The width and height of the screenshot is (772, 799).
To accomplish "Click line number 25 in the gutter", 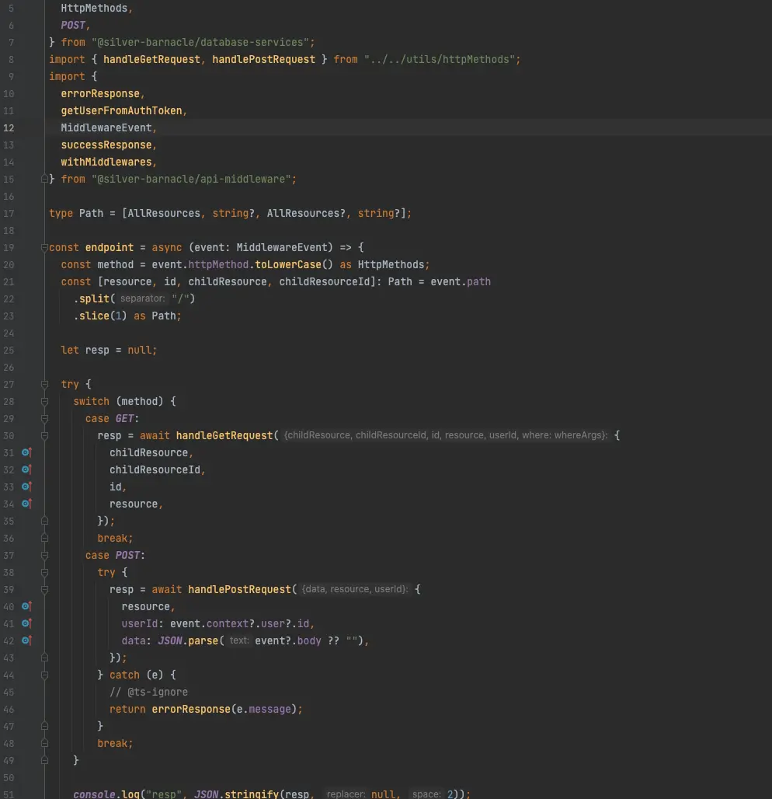I will (x=9, y=350).
